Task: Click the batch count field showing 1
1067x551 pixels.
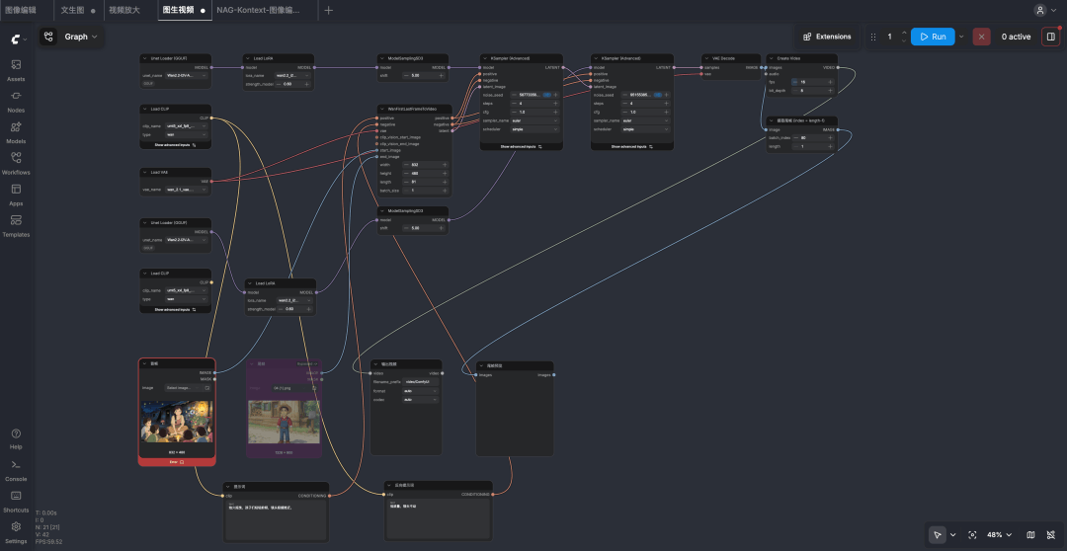Action: point(889,37)
